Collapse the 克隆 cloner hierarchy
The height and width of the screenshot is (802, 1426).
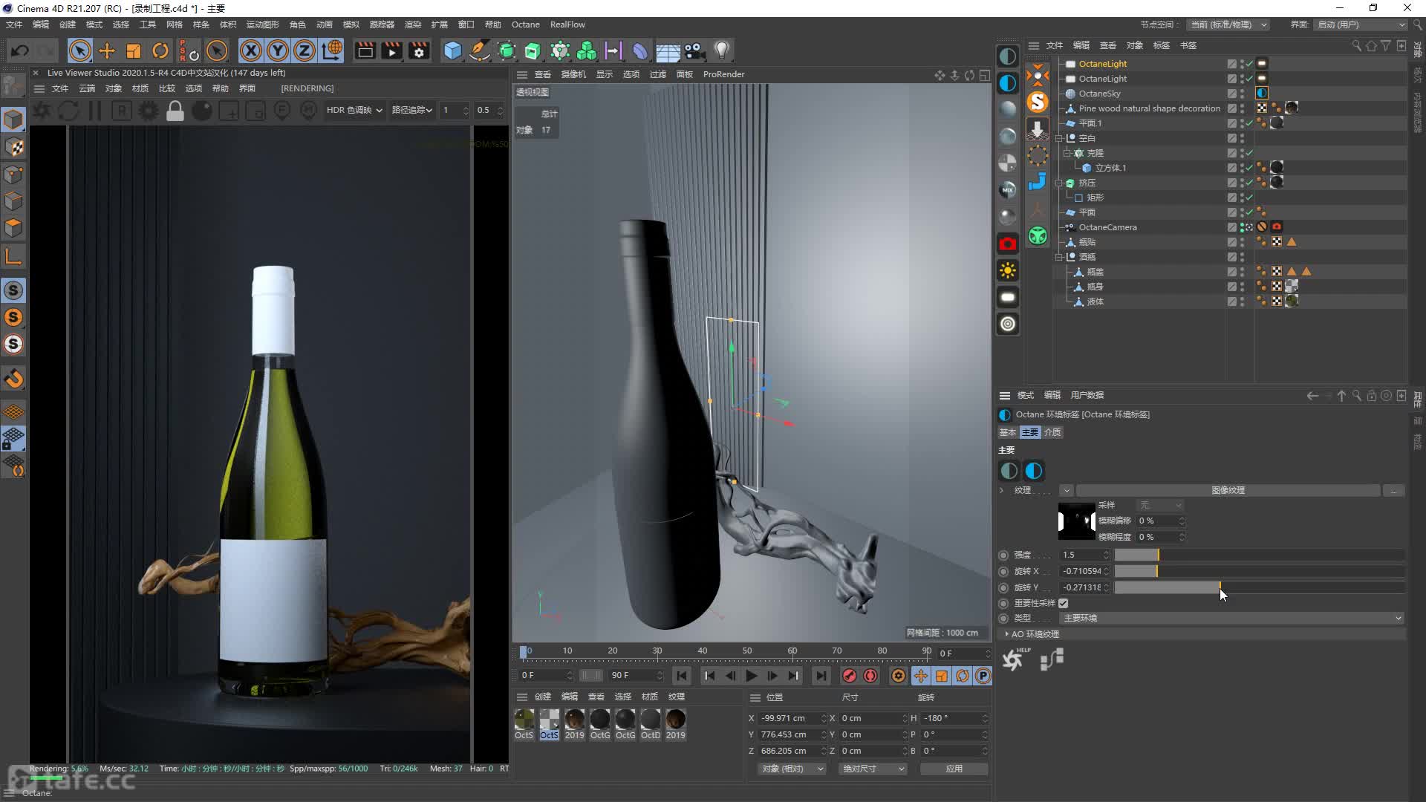click(1067, 153)
